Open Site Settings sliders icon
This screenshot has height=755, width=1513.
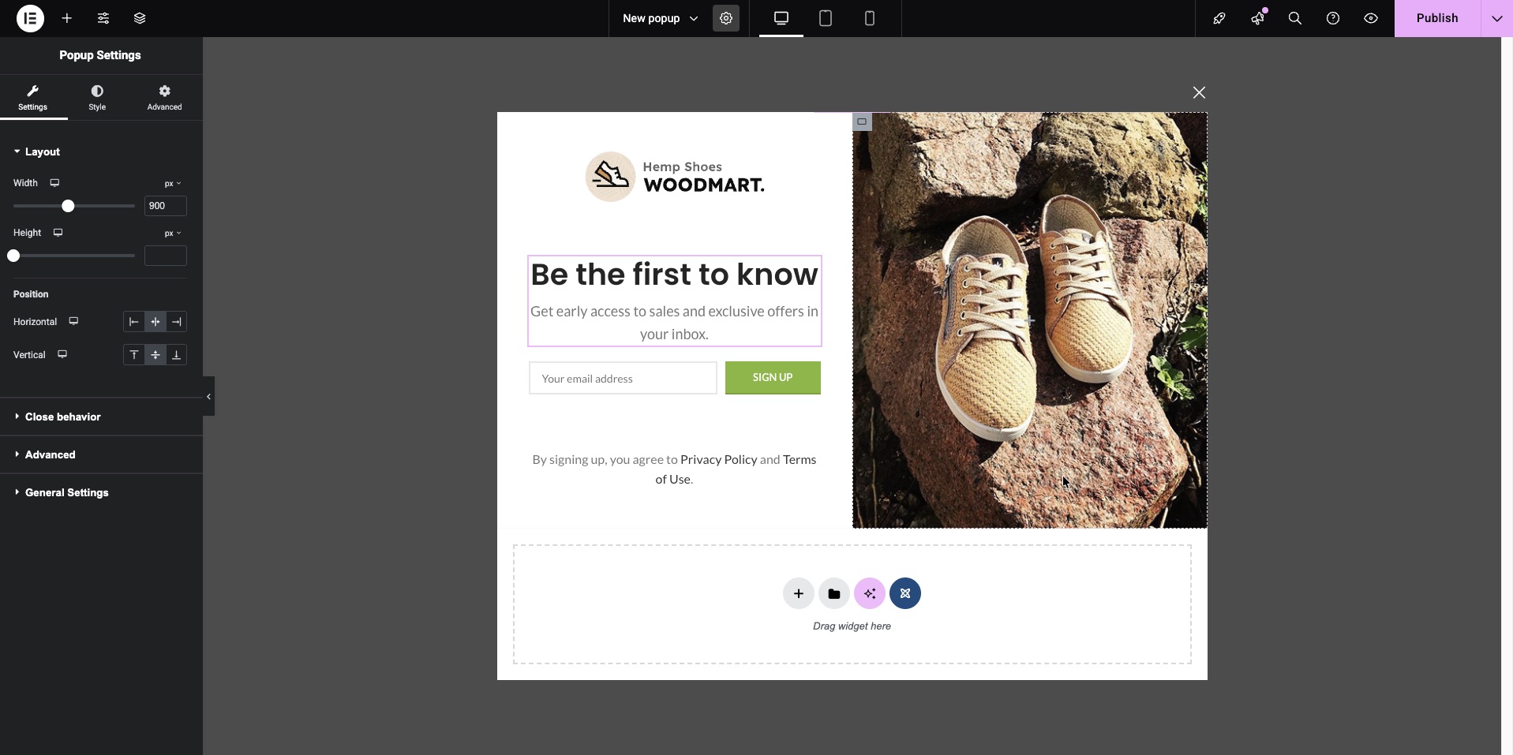coord(103,18)
